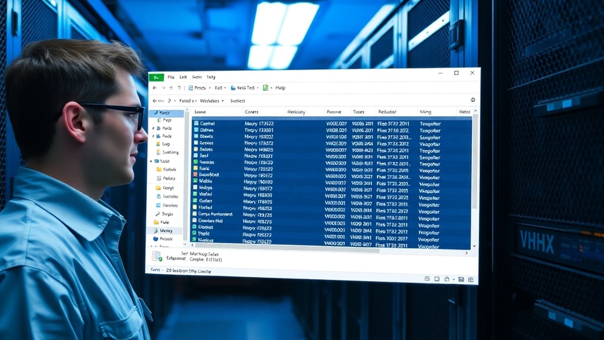
Task: Open the Lett menu
Action: coord(183,77)
